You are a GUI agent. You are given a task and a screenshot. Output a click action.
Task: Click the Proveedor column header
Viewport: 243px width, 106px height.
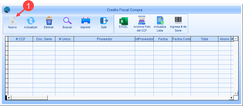[105, 39]
